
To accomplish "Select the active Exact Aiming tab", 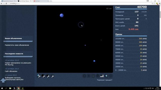I will (24, 1).
